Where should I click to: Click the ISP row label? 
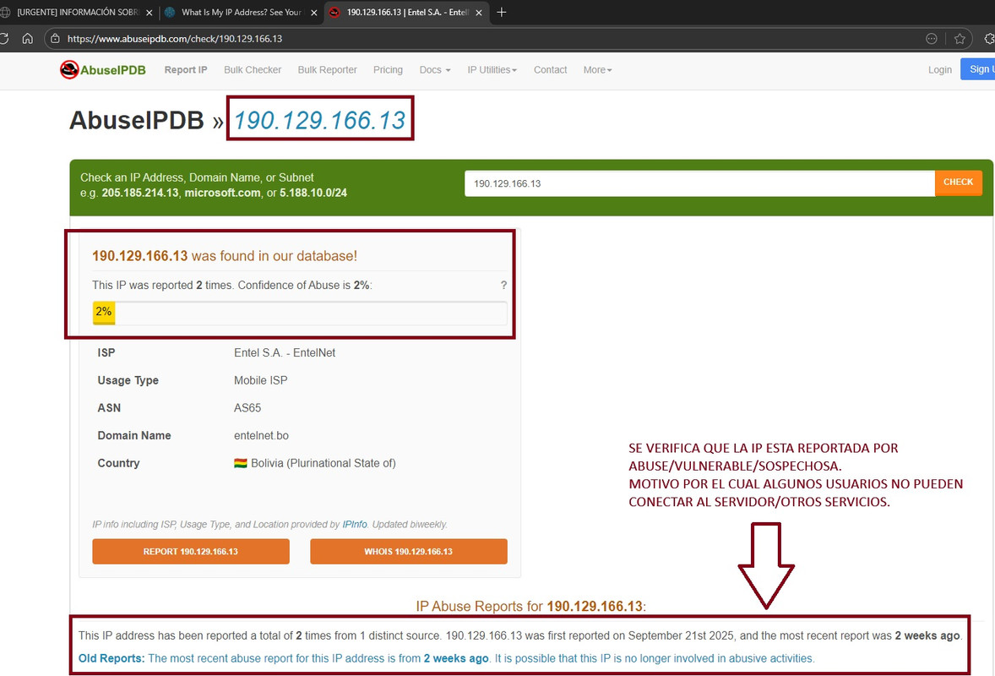coord(106,353)
